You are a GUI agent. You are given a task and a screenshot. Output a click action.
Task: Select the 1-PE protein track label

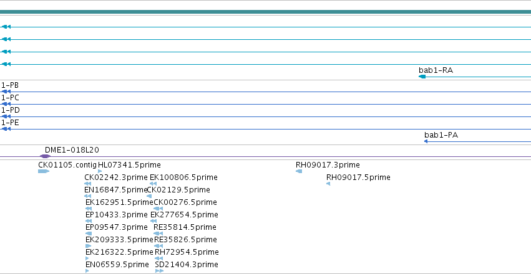(10, 123)
